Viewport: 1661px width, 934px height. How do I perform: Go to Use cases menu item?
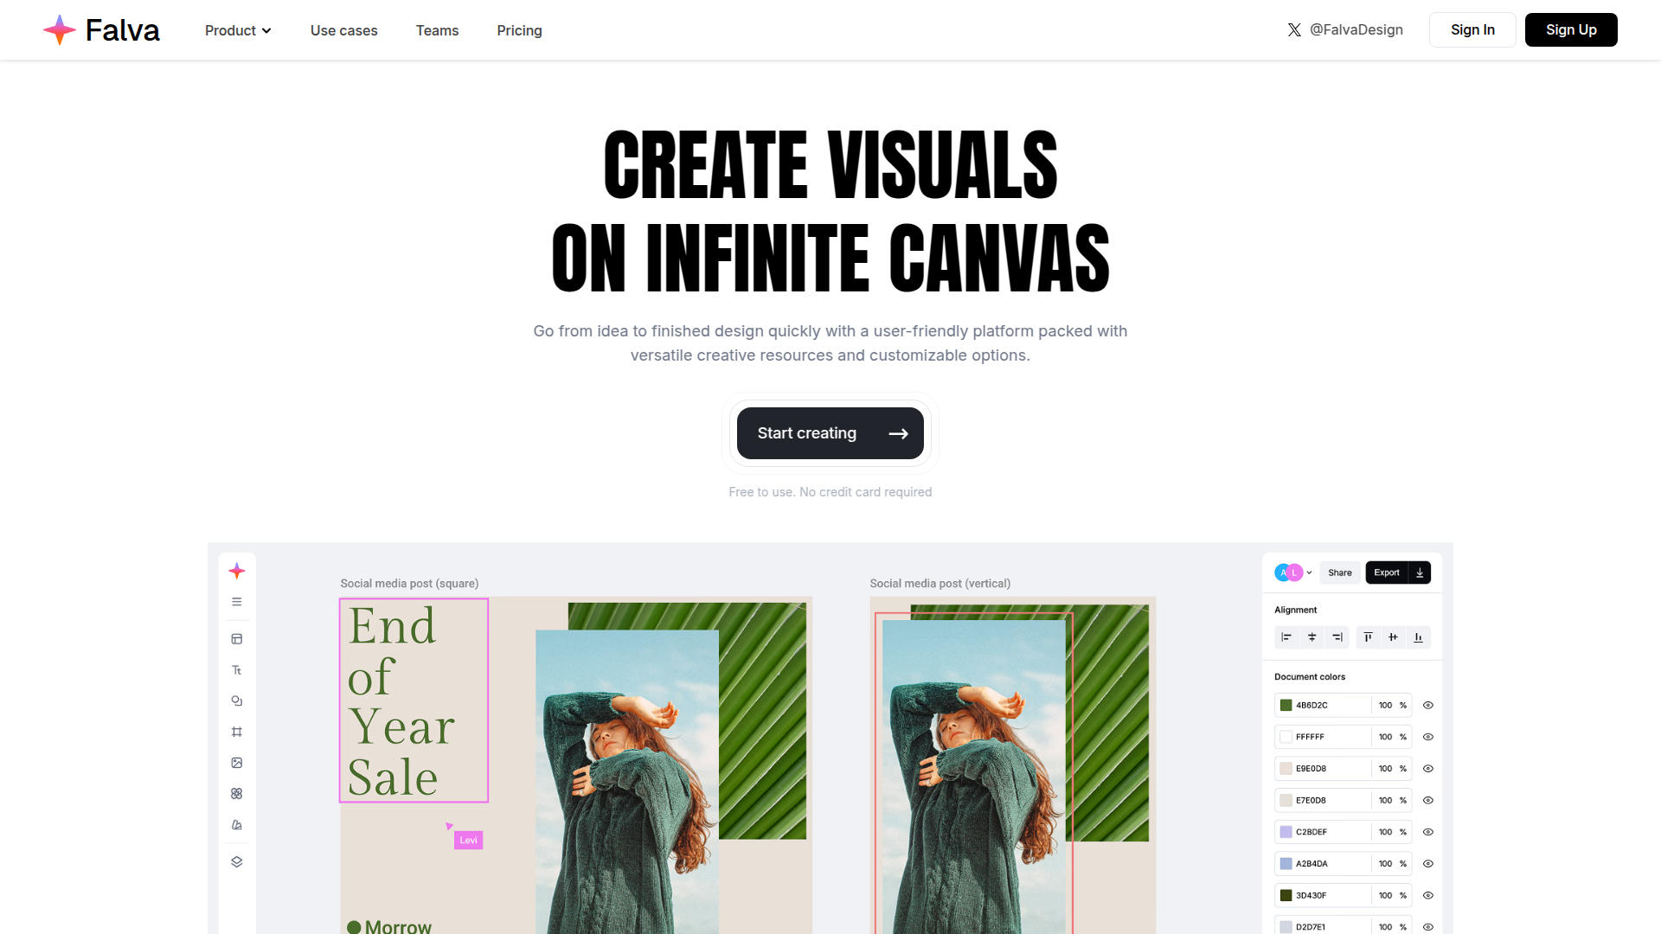(x=343, y=30)
